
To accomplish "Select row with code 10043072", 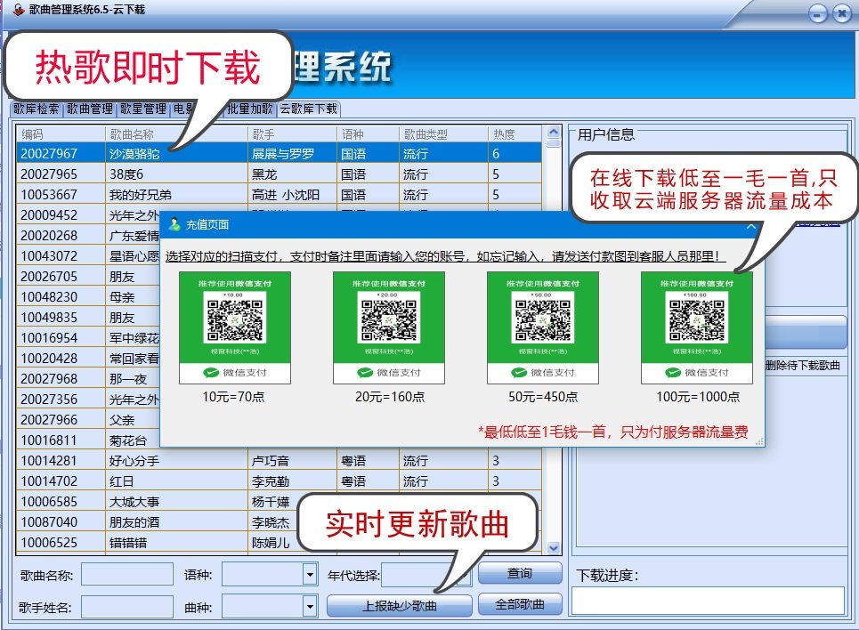I will pyautogui.click(x=88, y=256).
